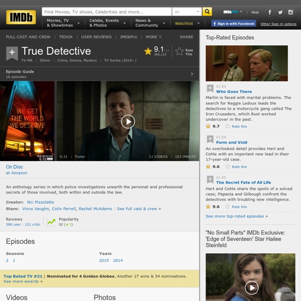
Task: Select Season 1 episodes
Action: pyautogui.click(x=14, y=260)
